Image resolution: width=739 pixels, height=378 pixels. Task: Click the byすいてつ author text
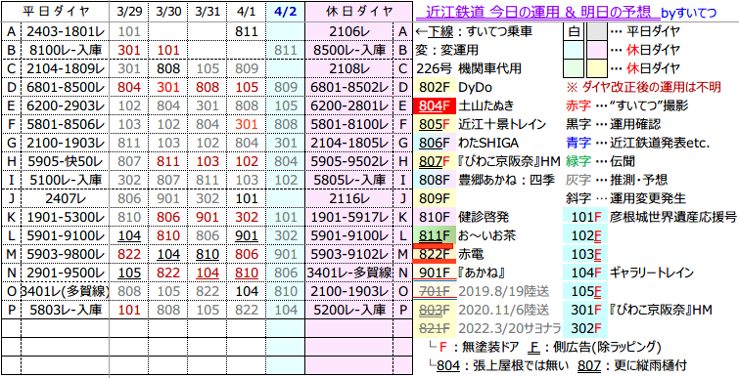(x=688, y=13)
